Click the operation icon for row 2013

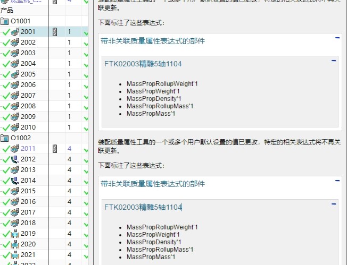click(15, 170)
